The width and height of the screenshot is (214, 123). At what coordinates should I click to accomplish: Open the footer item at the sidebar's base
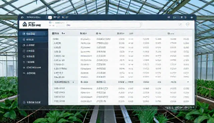(32, 102)
